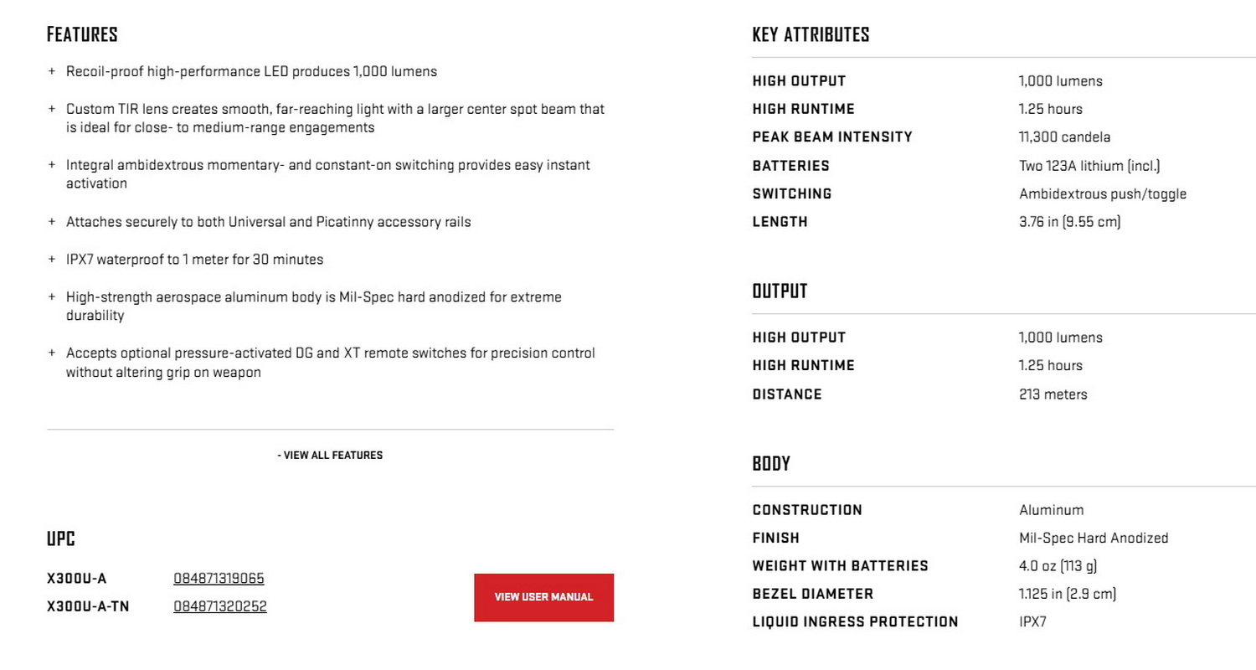Click the plus bullet next to Picatinny rails feature
Image resolution: width=1256 pixels, height=670 pixels.
click(52, 223)
